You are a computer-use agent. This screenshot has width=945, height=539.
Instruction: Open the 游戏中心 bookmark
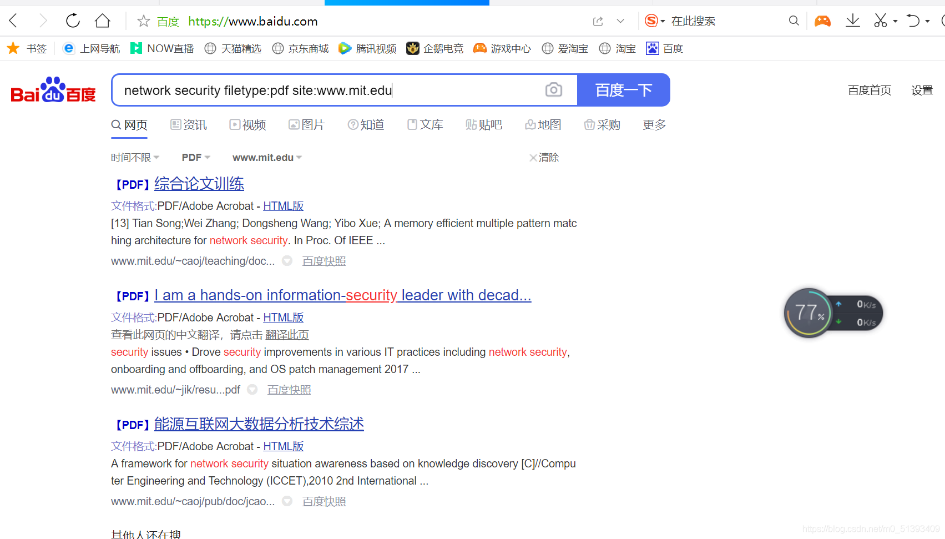(x=502, y=49)
